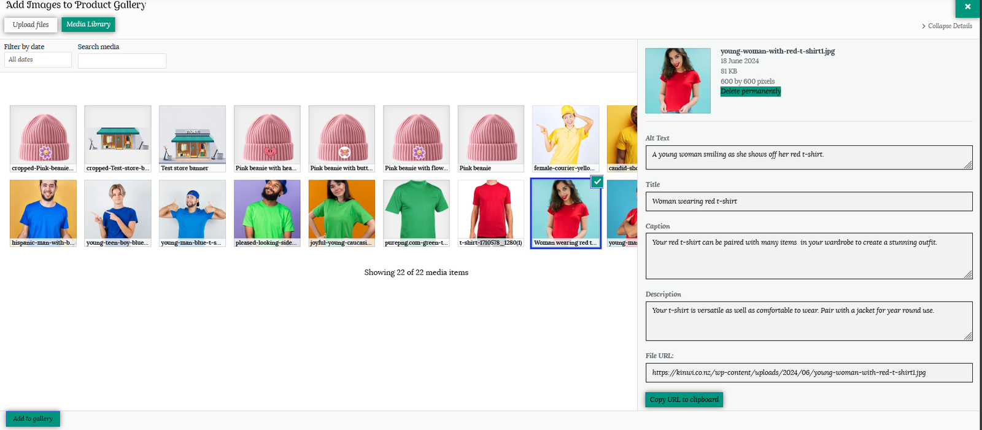
Task: Select the joyful-young-caucasian thumbnail
Action: (x=342, y=213)
